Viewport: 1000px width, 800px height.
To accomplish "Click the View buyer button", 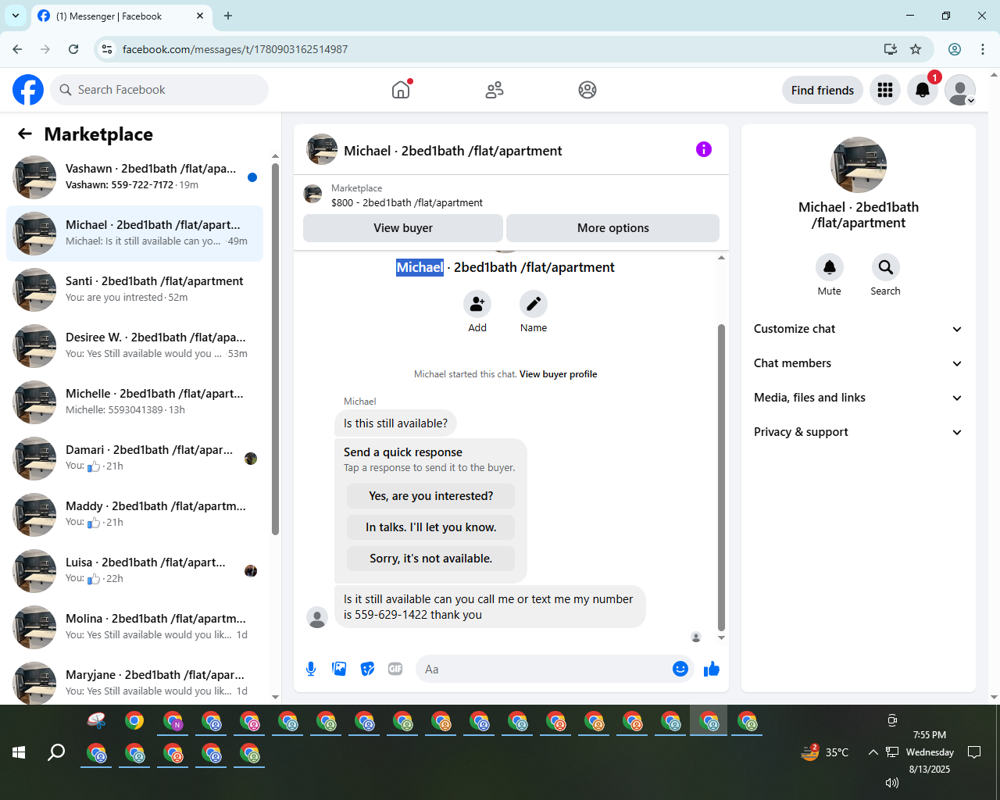I will click(403, 228).
